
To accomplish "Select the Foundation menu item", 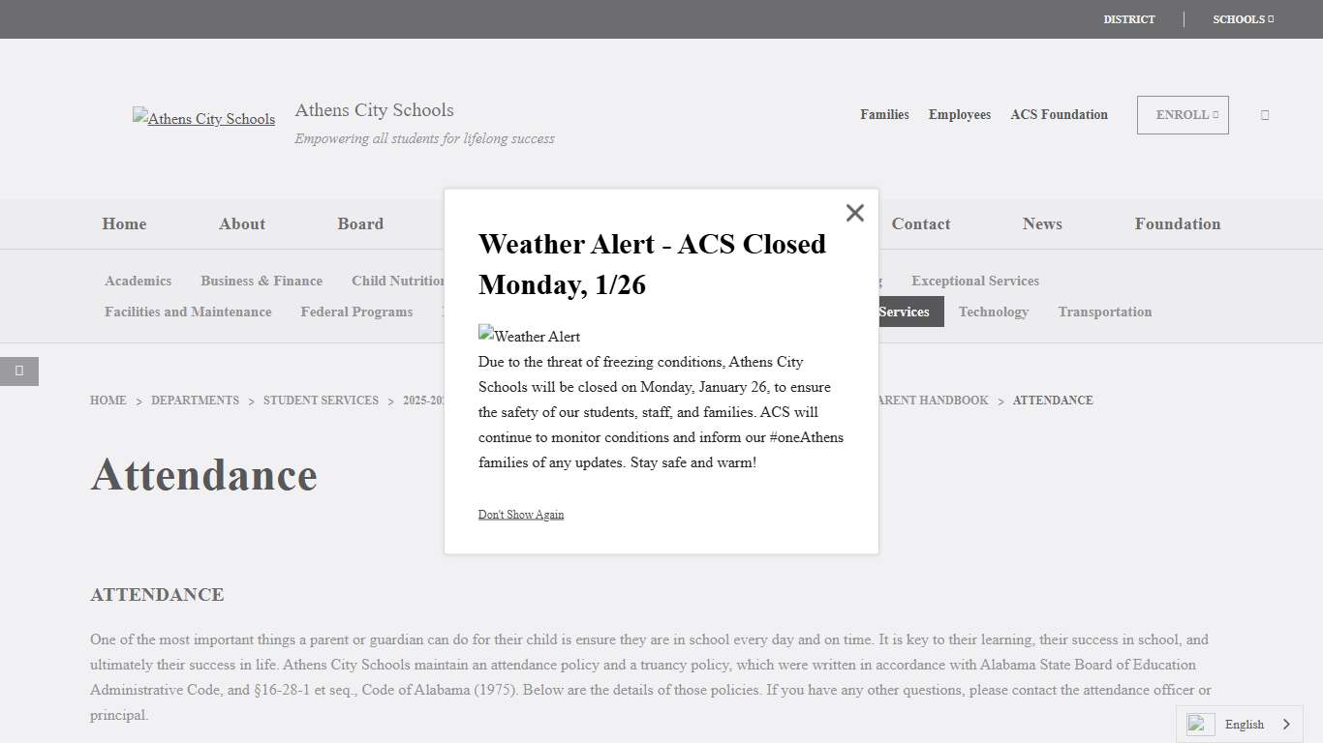I will click(x=1178, y=223).
